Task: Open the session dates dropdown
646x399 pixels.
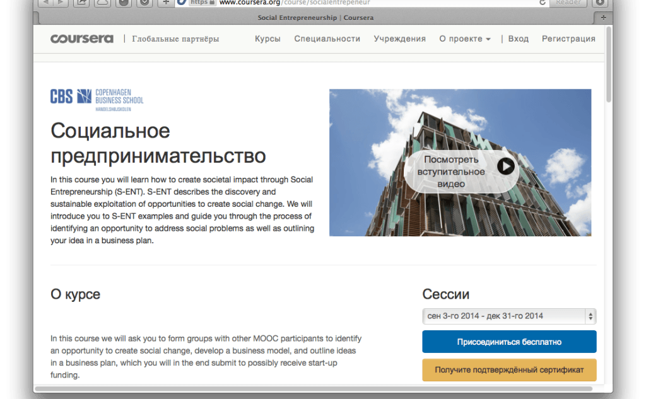Action: [508, 316]
